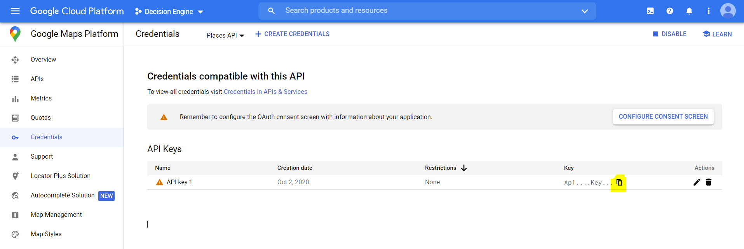
Task: Open Locator Plus Solution
Action: 60,176
